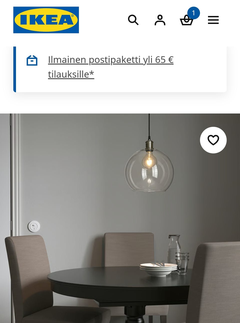Tap the blue basket count badge
Viewport: 240px width, 323px height.
point(193,13)
